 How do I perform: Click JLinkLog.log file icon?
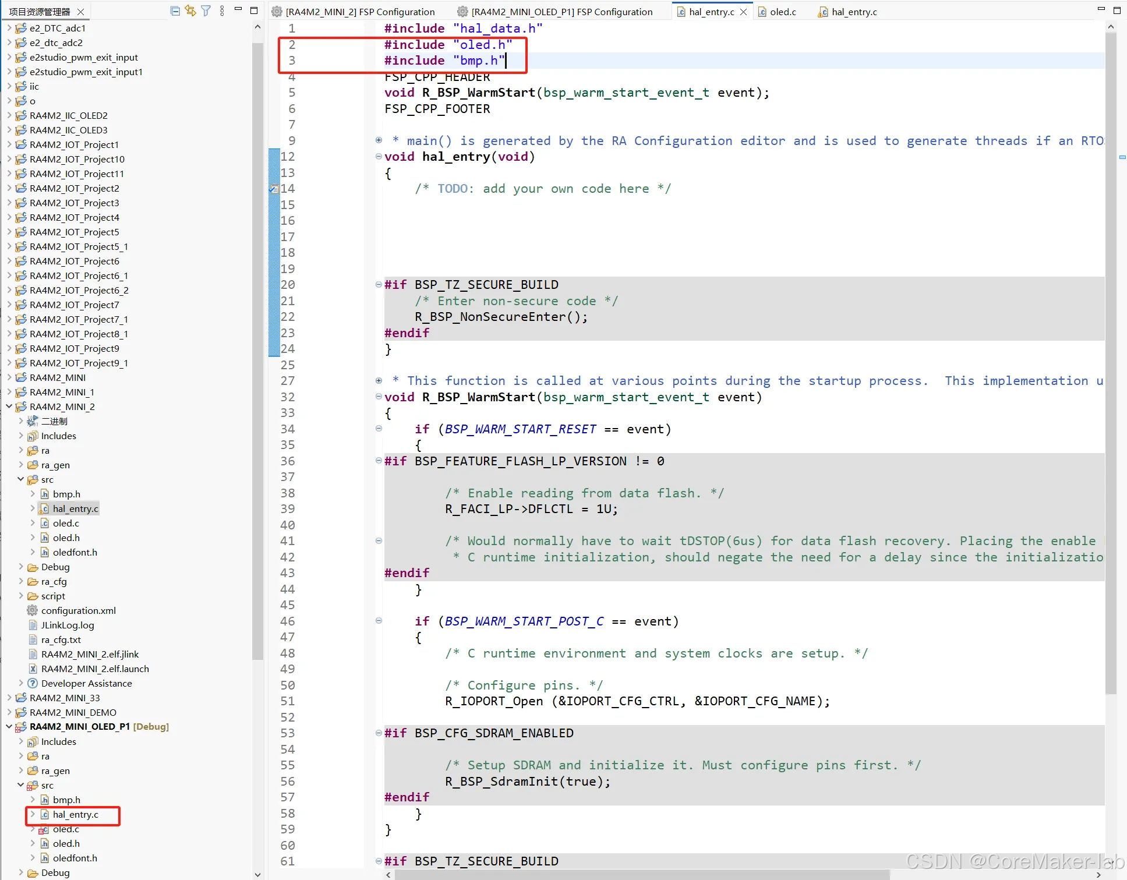click(33, 625)
